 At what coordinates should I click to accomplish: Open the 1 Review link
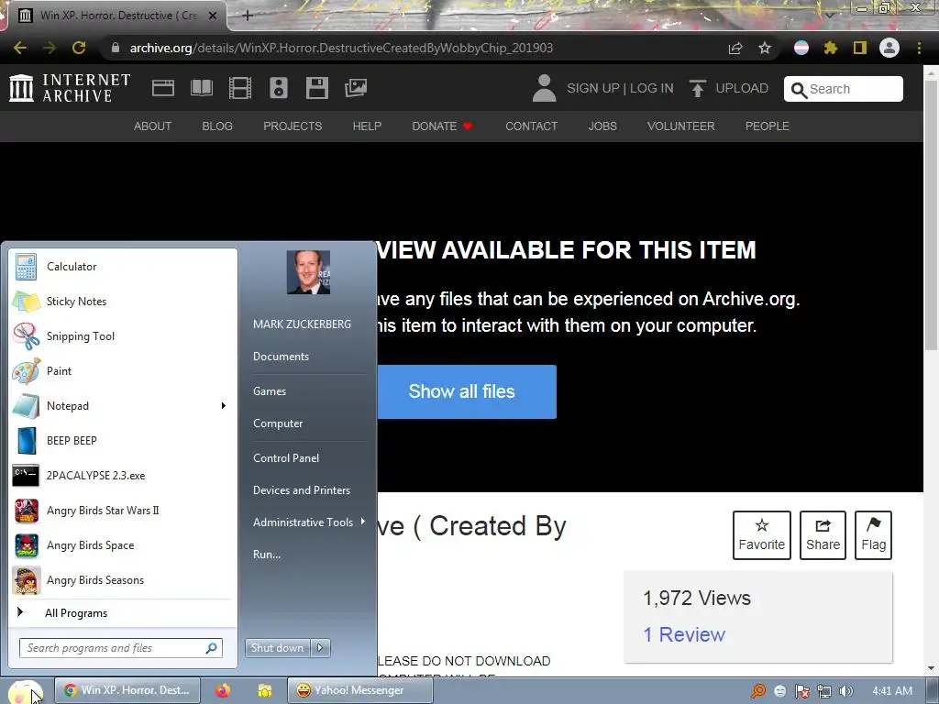click(684, 634)
